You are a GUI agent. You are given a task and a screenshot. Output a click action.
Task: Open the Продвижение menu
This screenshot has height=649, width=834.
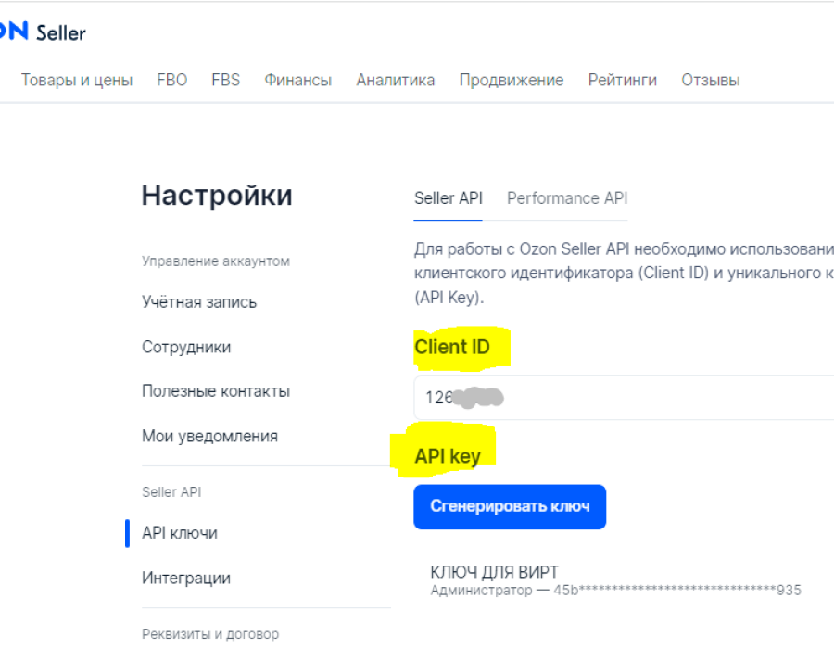[512, 80]
